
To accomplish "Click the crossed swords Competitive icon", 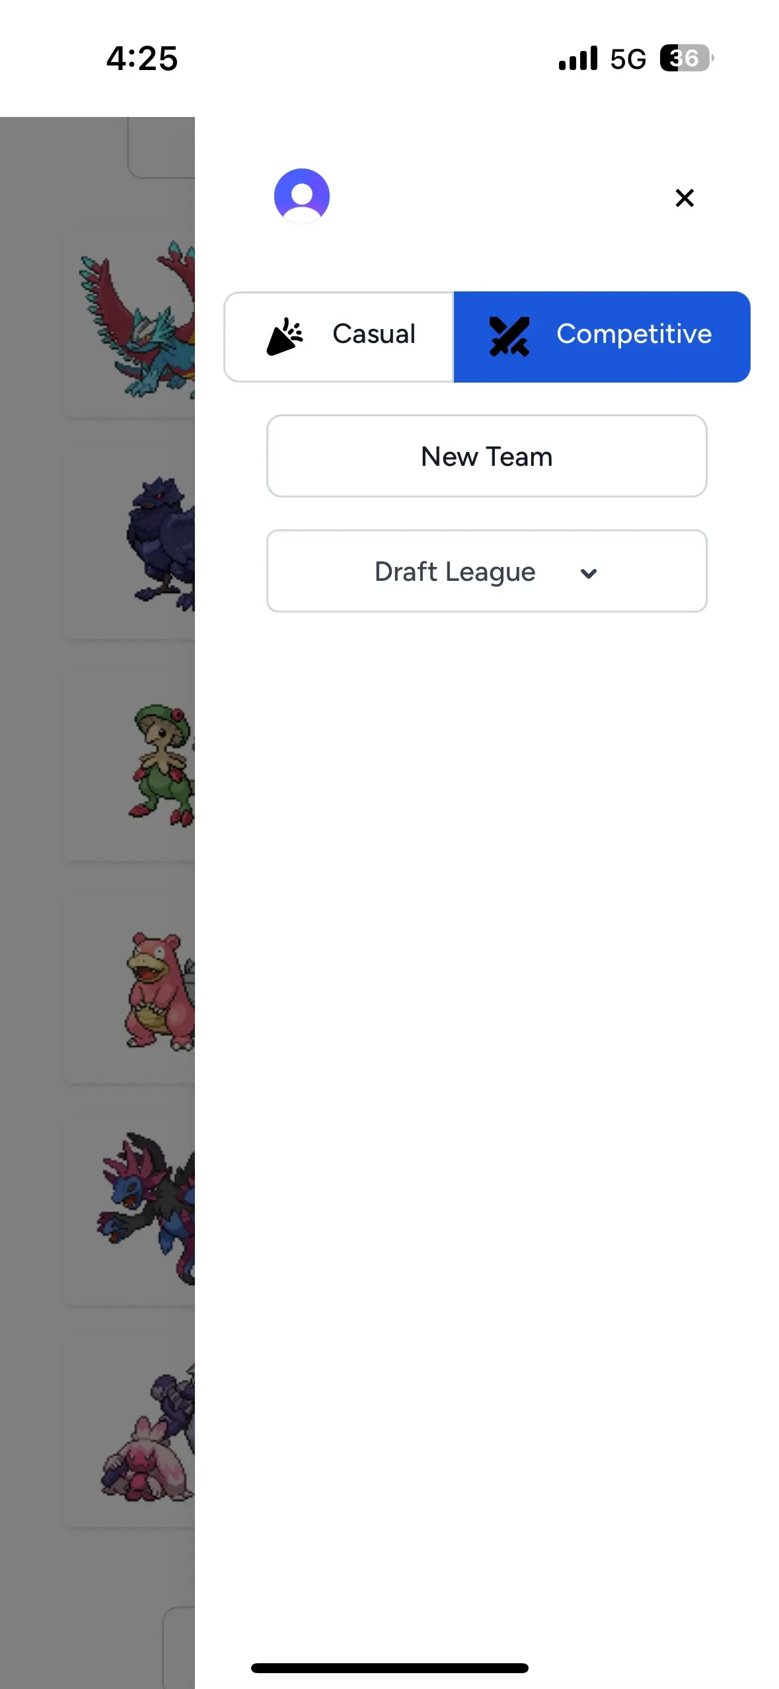I will pyautogui.click(x=509, y=336).
